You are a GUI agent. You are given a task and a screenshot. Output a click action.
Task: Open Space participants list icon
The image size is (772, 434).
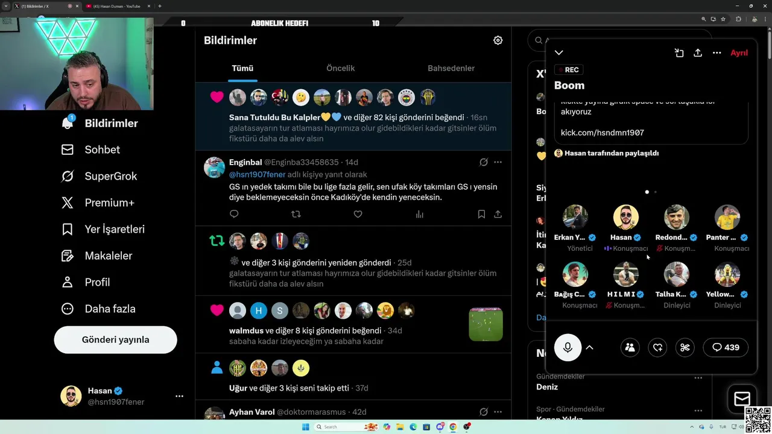[630, 347]
